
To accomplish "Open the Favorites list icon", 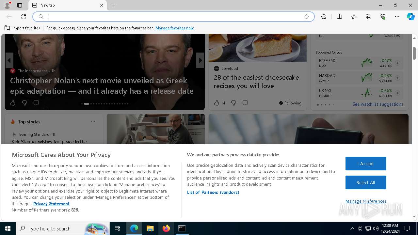I will 354,17.
